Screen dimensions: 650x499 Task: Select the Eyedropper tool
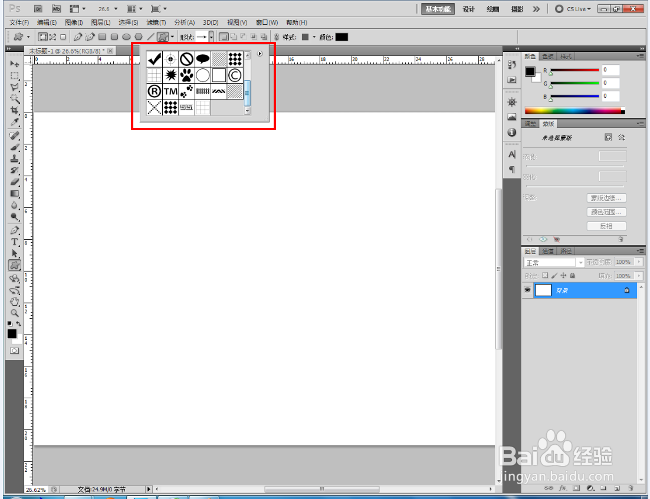pyautogui.click(x=15, y=122)
